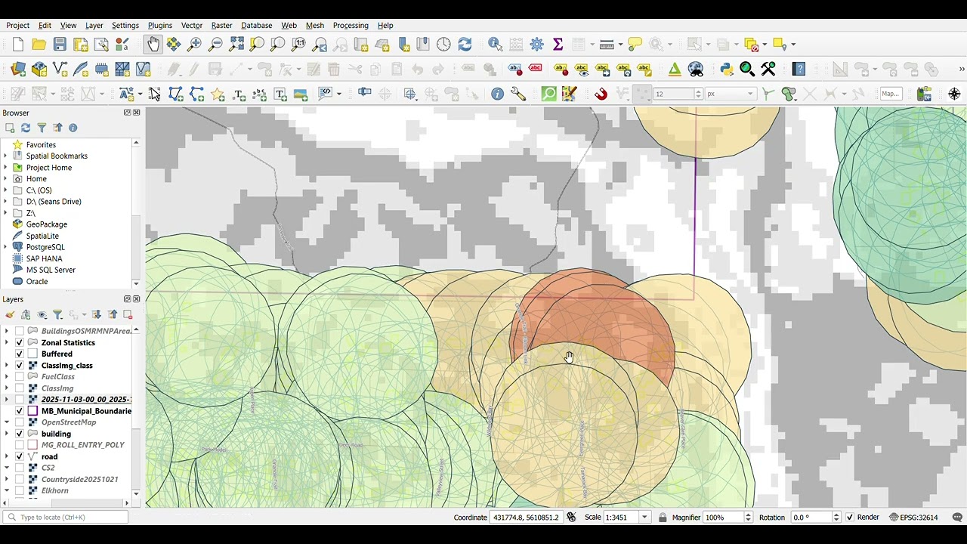
Task: Activate the Identify Features tool
Action: point(495,45)
